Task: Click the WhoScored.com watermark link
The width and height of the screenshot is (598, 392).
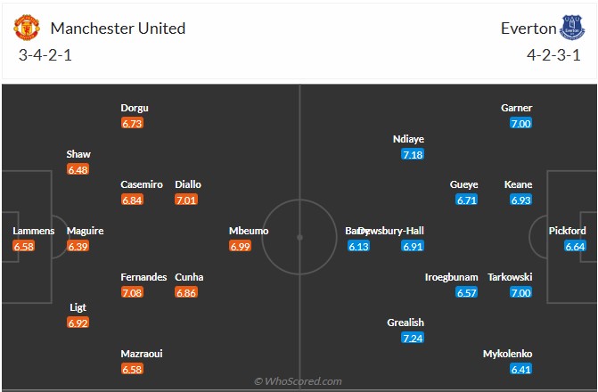Action: click(298, 381)
